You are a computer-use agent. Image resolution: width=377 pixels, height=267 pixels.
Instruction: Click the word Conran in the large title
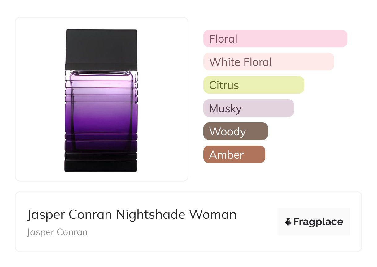point(90,214)
